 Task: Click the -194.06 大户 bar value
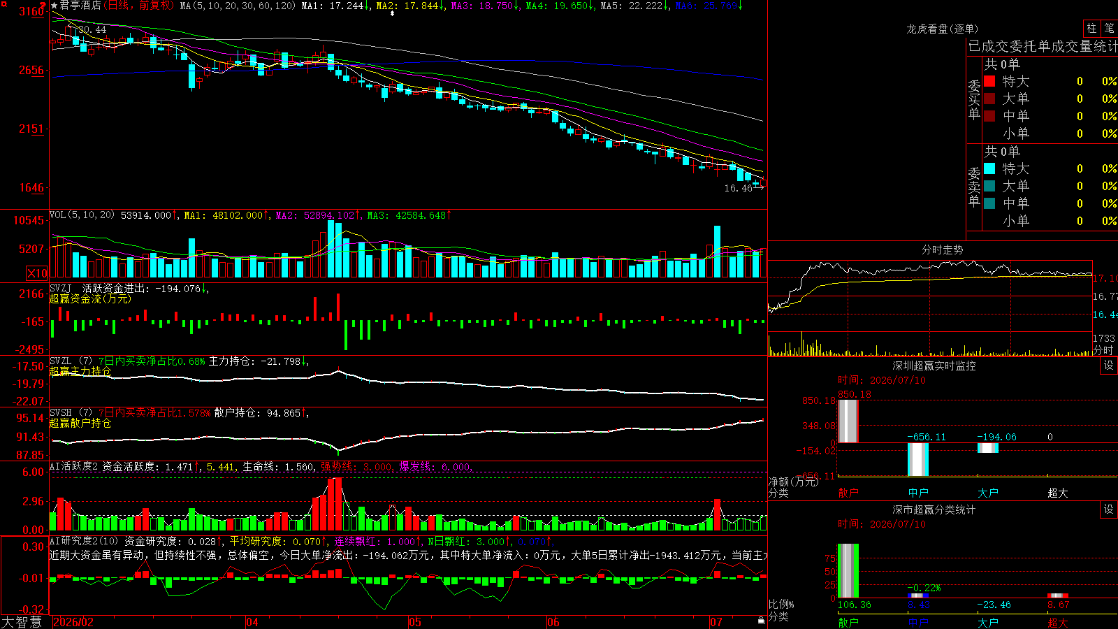click(x=996, y=437)
